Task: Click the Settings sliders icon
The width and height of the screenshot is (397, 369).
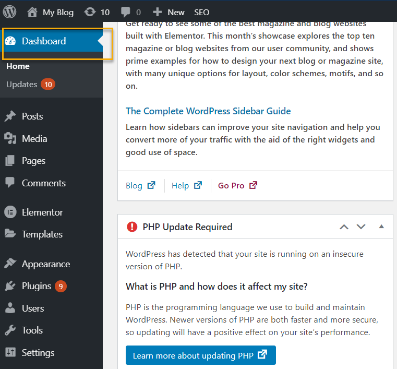Action: pyautogui.click(x=10, y=352)
